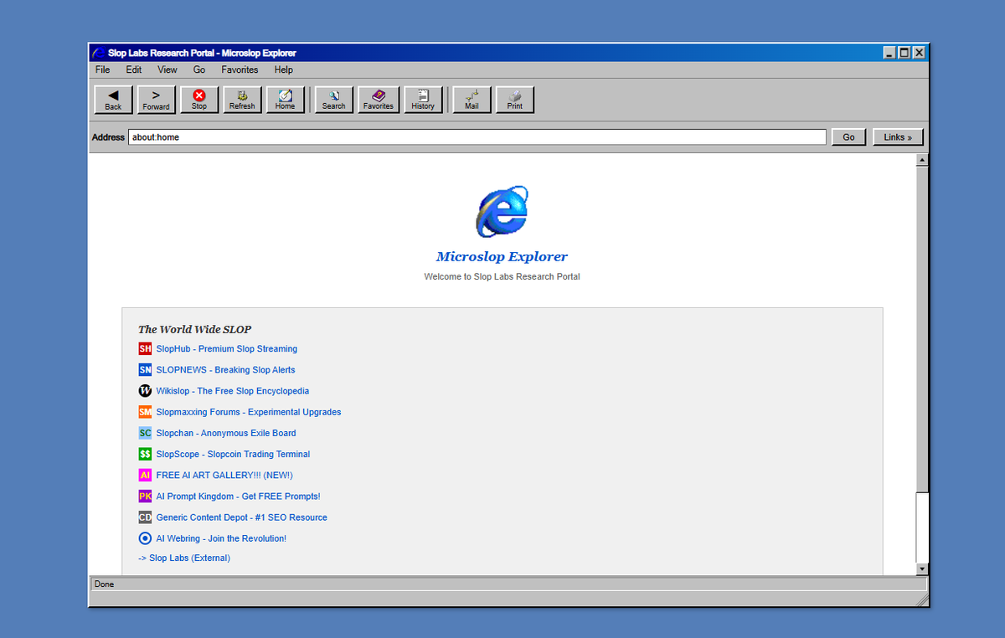Open SLOPNEWS - Breaking Slop Alerts link

[x=225, y=369]
